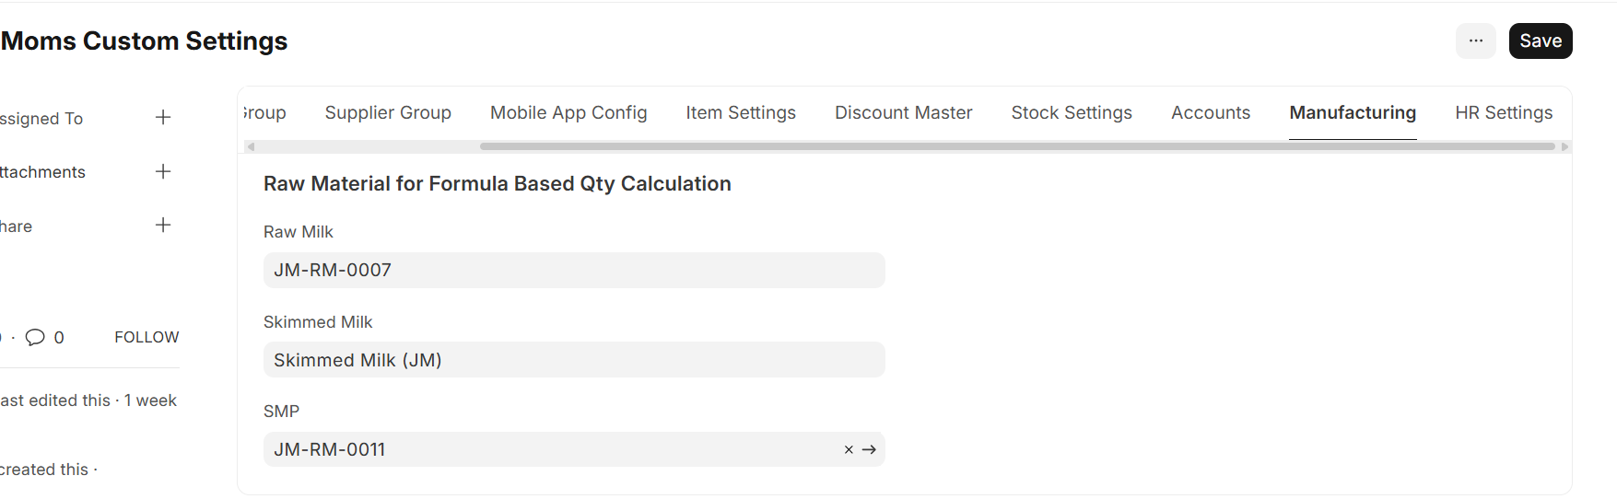
Task: Clear the SMP field value
Action: pyautogui.click(x=849, y=450)
